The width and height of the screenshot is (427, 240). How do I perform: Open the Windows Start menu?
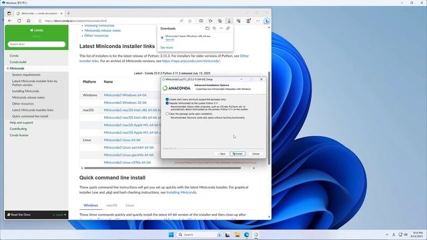click(x=171, y=235)
